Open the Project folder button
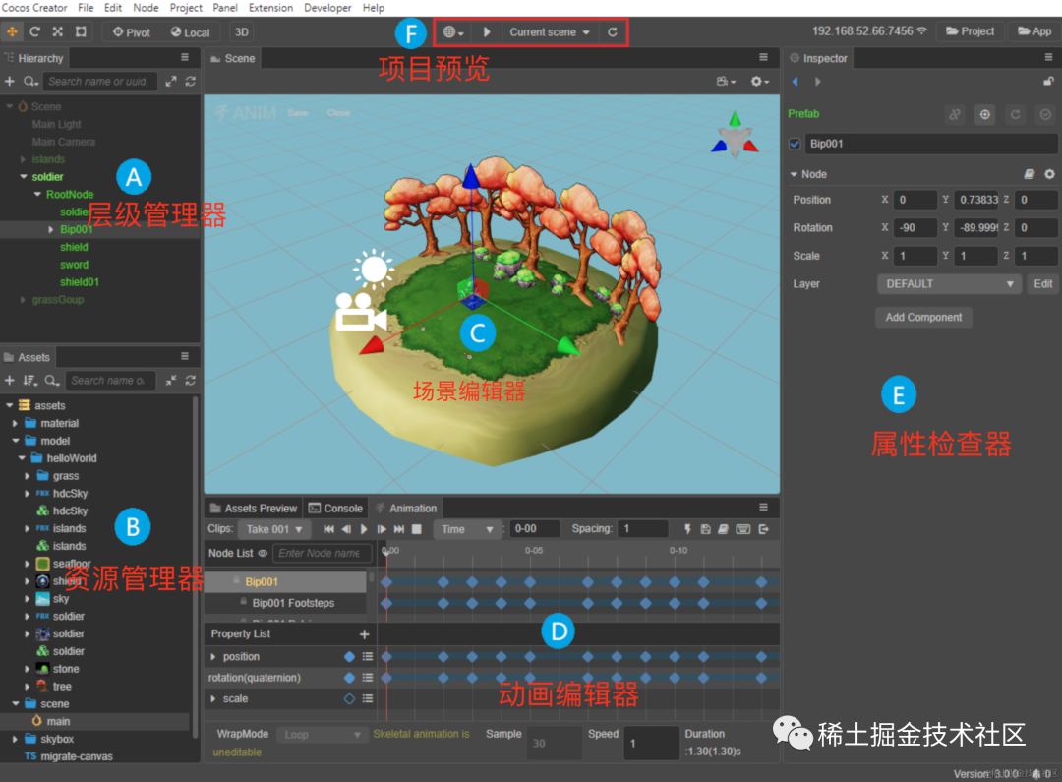This screenshot has width=1062, height=782. pos(970,31)
